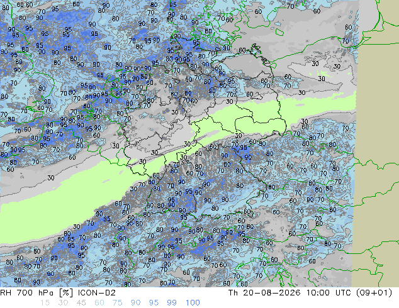Select the legend scale value 15
Screen dimensions: 399x308
pyautogui.click(x=45, y=303)
